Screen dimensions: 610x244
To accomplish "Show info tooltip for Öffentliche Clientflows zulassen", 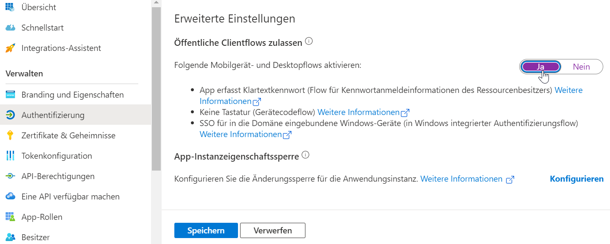I will (x=309, y=42).
